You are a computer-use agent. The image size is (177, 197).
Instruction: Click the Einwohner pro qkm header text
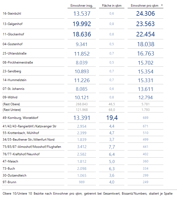144,6
